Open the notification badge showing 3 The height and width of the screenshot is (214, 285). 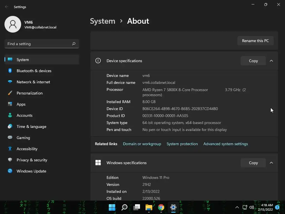pos(277,207)
